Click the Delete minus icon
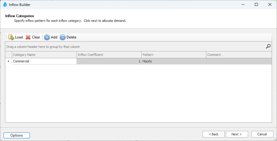The width and height of the screenshot is (277, 141). tap(63, 37)
